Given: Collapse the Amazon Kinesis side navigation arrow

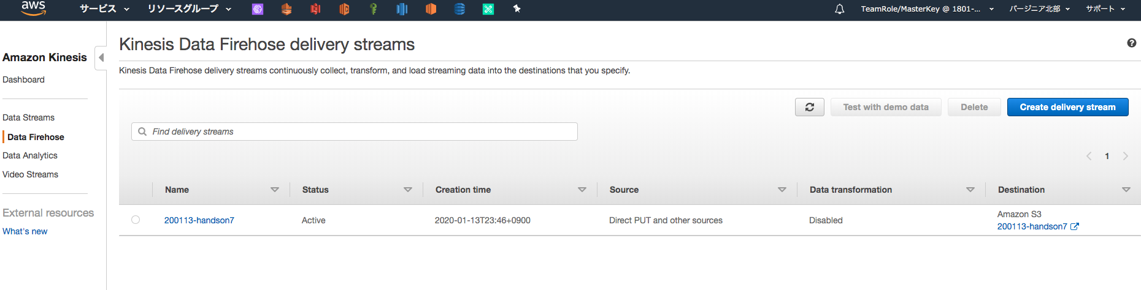Looking at the screenshot, I should [101, 58].
